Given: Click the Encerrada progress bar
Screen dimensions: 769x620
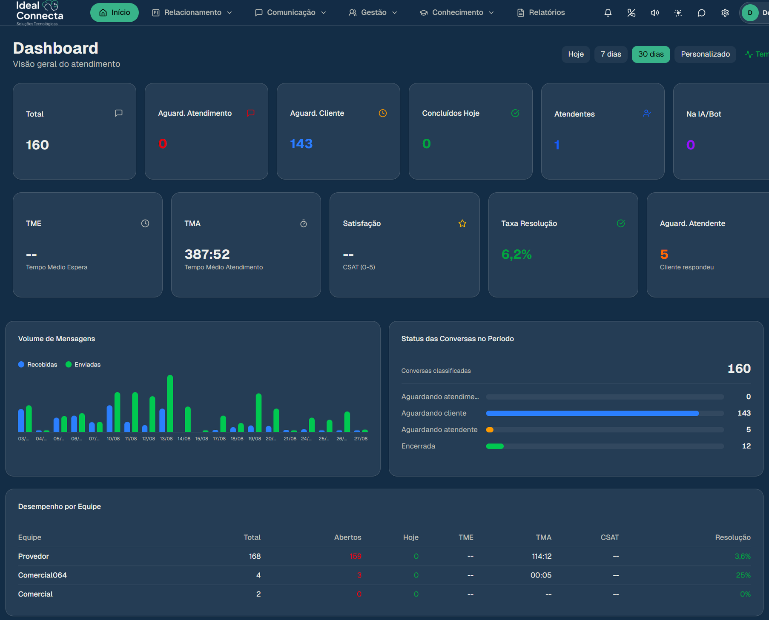Looking at the screenshot, I should pyautogui.click(x=605, y=446).
